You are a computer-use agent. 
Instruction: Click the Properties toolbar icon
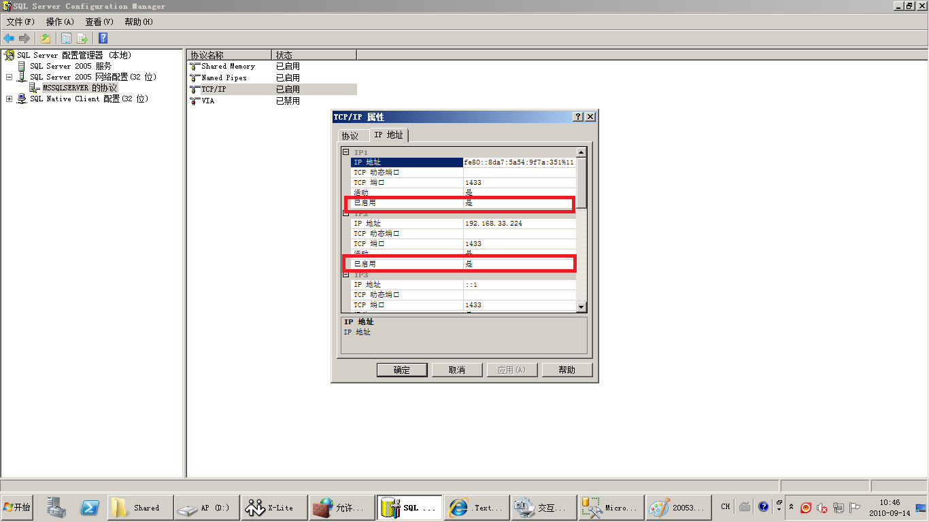click(x=66, y=38)
